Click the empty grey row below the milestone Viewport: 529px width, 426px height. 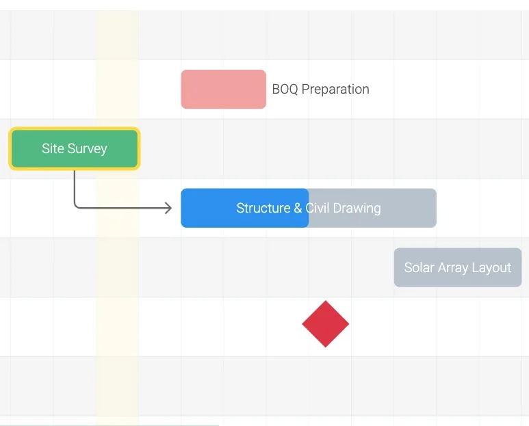[274, 386]
